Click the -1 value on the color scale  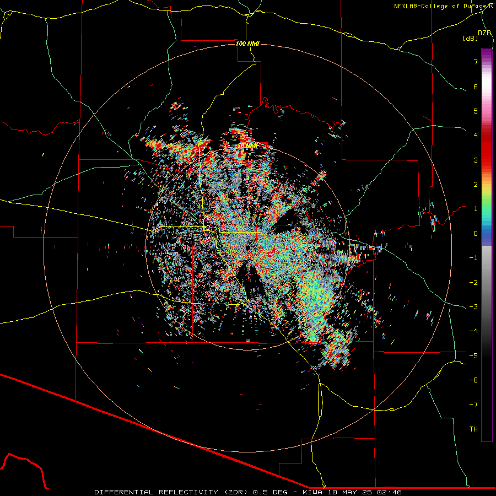pos(473,258)
